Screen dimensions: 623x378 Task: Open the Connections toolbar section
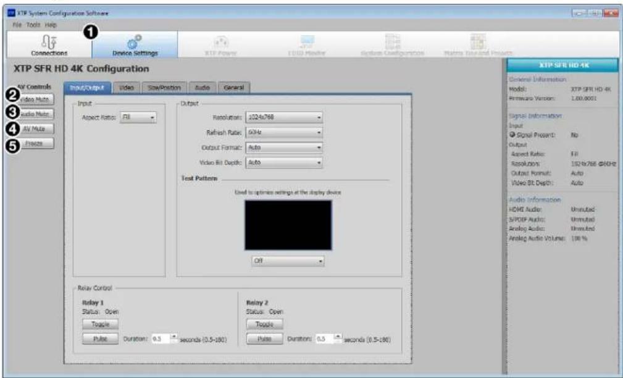pos(49,44)
